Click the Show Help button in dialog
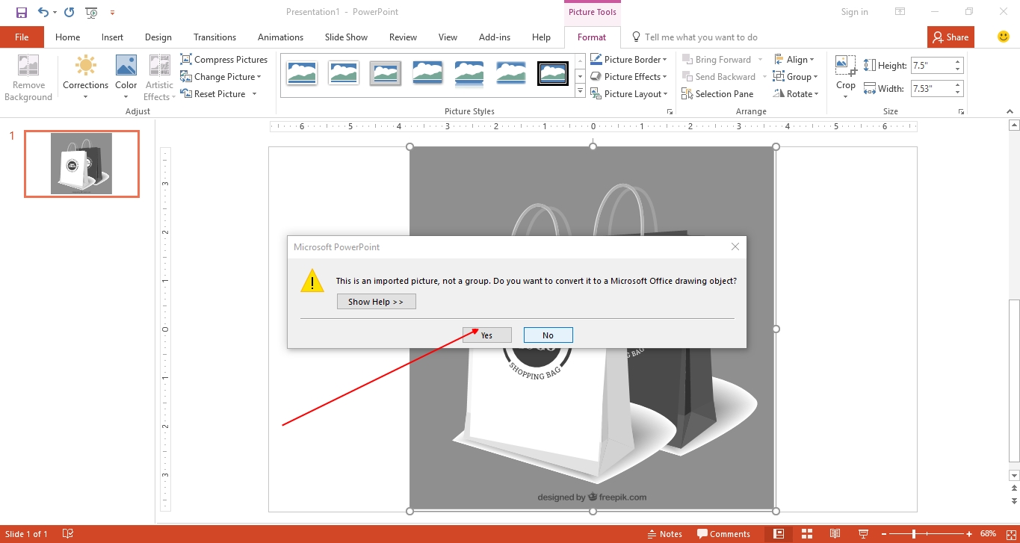The height and width of the screenshot is (543, 1020). (x=376, y=301)
